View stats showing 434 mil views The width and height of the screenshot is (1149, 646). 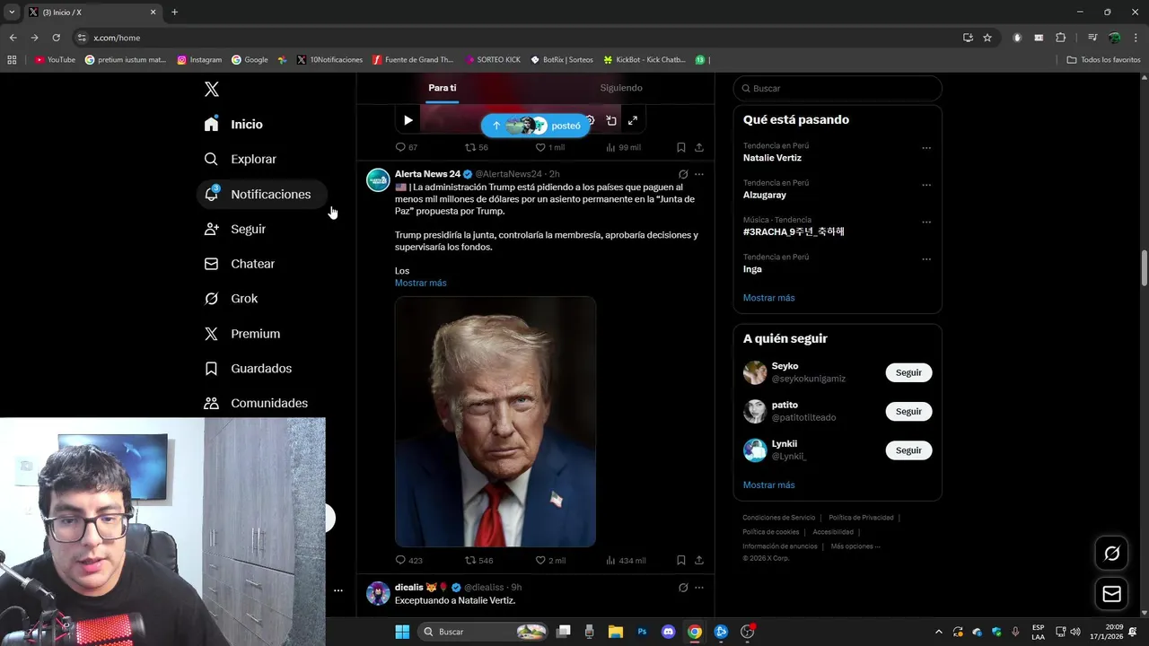tap(626, 561)
